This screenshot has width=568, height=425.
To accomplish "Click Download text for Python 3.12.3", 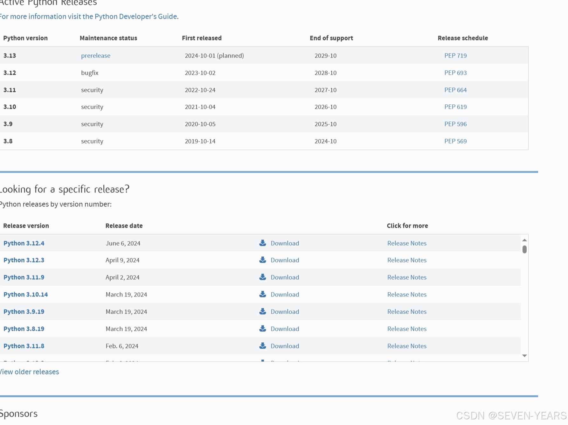I will pyautogui.click(x=285, y=260).
